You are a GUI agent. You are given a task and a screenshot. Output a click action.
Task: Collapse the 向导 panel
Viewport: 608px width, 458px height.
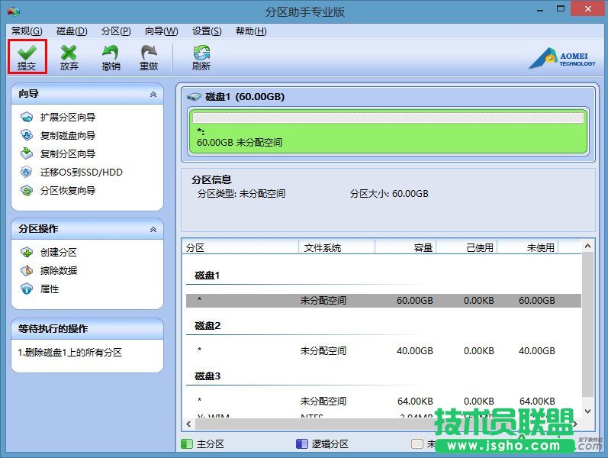[153, 95]
